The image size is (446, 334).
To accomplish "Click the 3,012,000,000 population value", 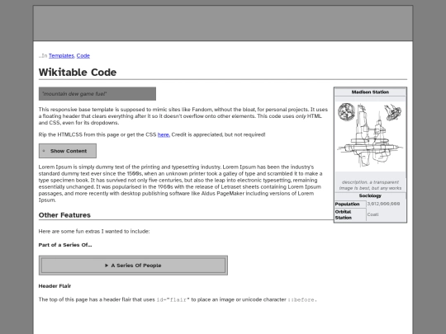I will (383, 204).
